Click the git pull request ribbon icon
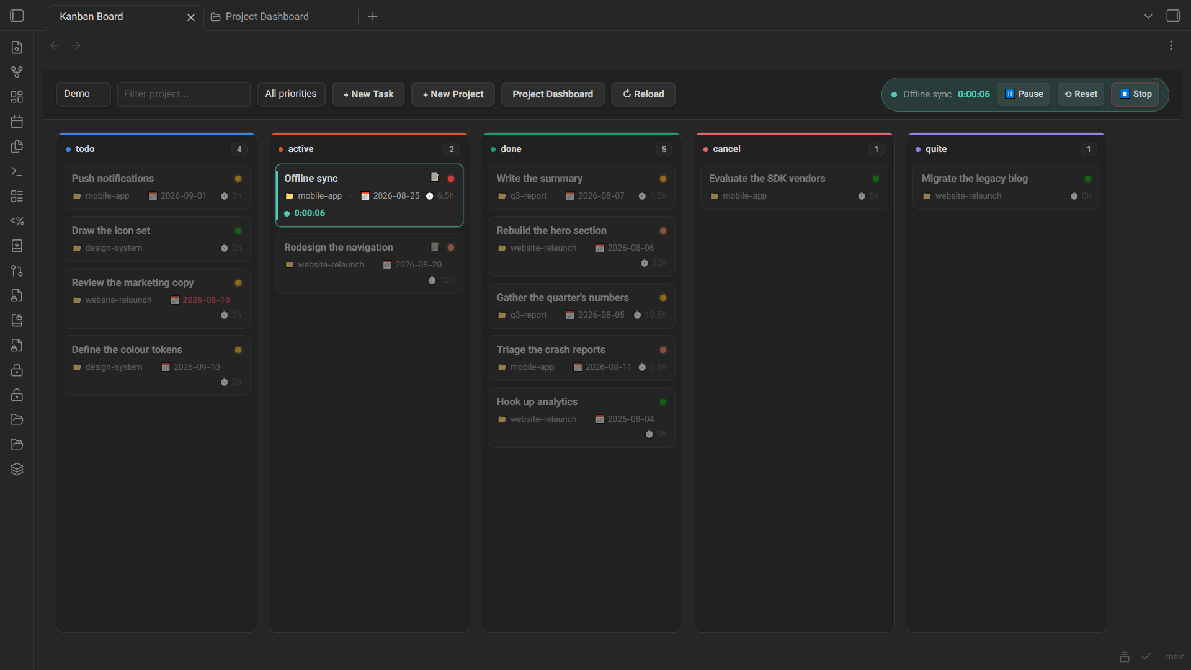This screenshot has height=670, width=1191. (x=17, y=270)
